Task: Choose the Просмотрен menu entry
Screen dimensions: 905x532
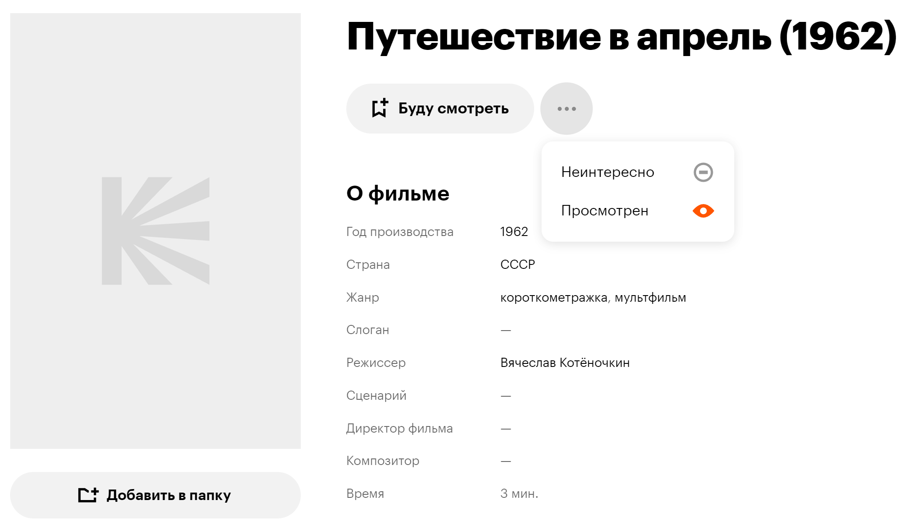Action: coord(604,211)
